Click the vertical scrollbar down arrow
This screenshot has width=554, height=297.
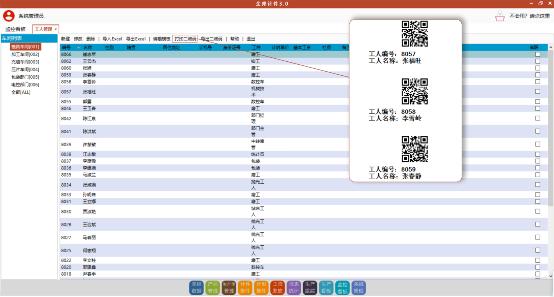tap(551, 276)
